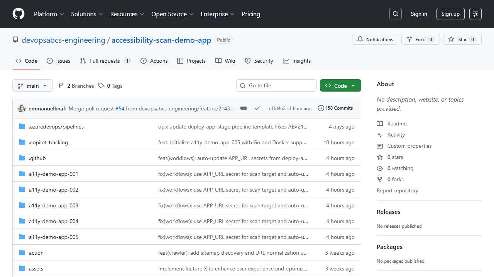The height and width of the screenshot is (277, 494).
Task: Switch to the Actions tab
Action: tap(154, 61)
